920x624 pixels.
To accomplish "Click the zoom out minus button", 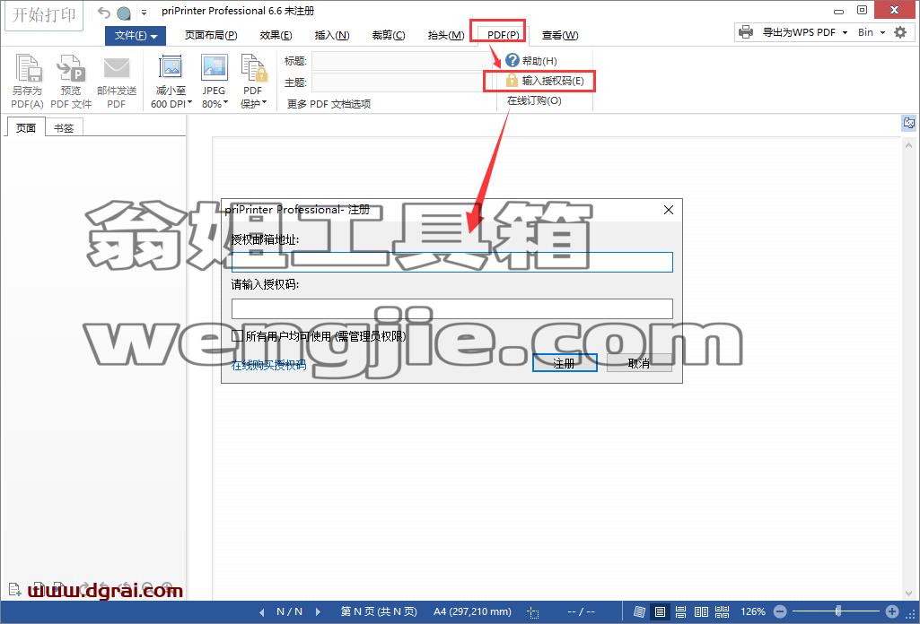I will point(780,611).
